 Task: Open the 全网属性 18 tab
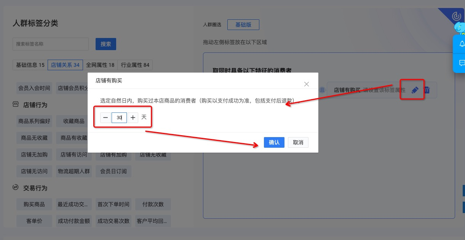[x=100, y=65]
